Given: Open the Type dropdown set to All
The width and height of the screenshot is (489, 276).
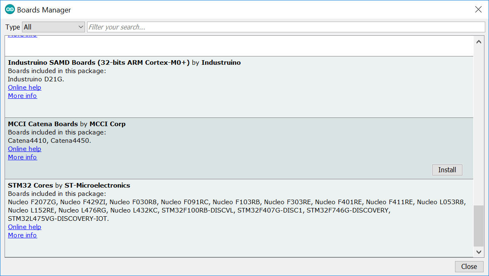Looking at the screenshot, I should point(53,27).
